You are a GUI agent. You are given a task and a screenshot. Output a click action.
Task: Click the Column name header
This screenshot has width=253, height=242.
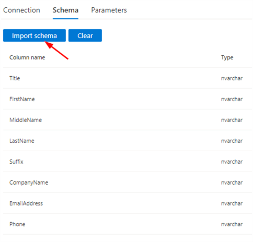pyautogui.click(x=27, y=57)
